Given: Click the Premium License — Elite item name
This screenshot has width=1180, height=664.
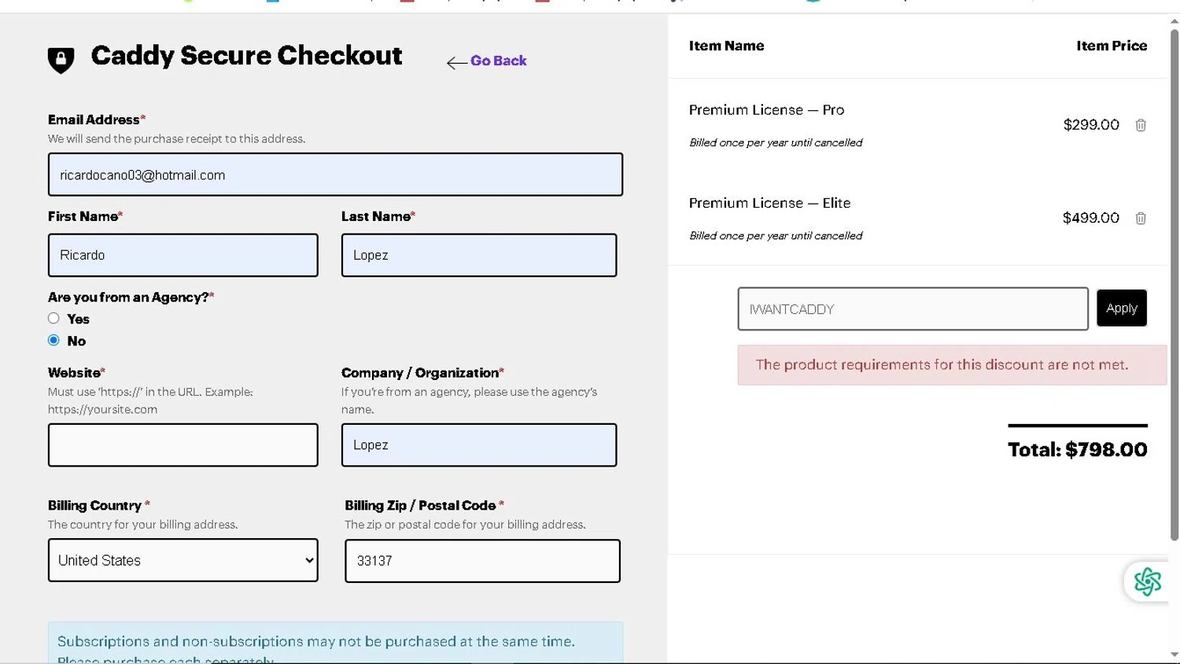Looking at the screenshot, I should (769, 203).
